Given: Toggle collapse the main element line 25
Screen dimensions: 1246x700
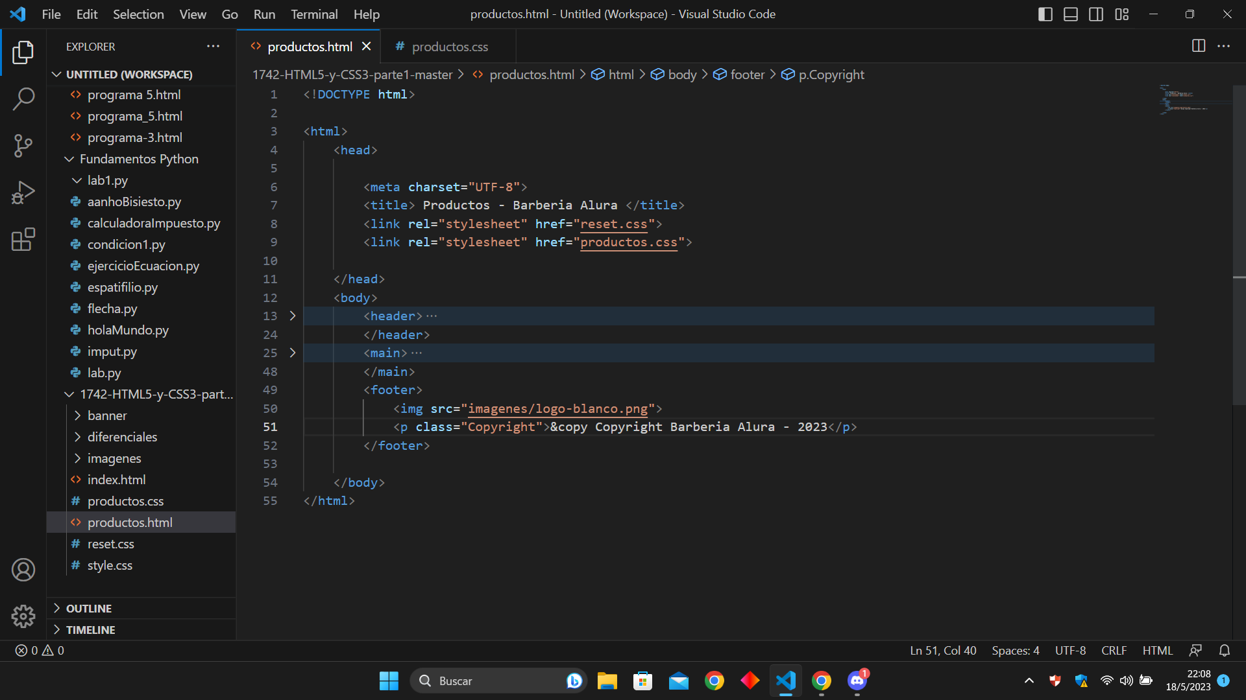Looking at the screenshot, I should 293,353.
